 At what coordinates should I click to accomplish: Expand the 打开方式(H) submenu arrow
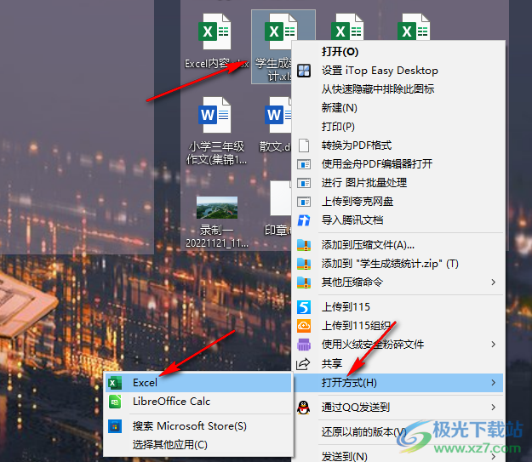point(494,383)
